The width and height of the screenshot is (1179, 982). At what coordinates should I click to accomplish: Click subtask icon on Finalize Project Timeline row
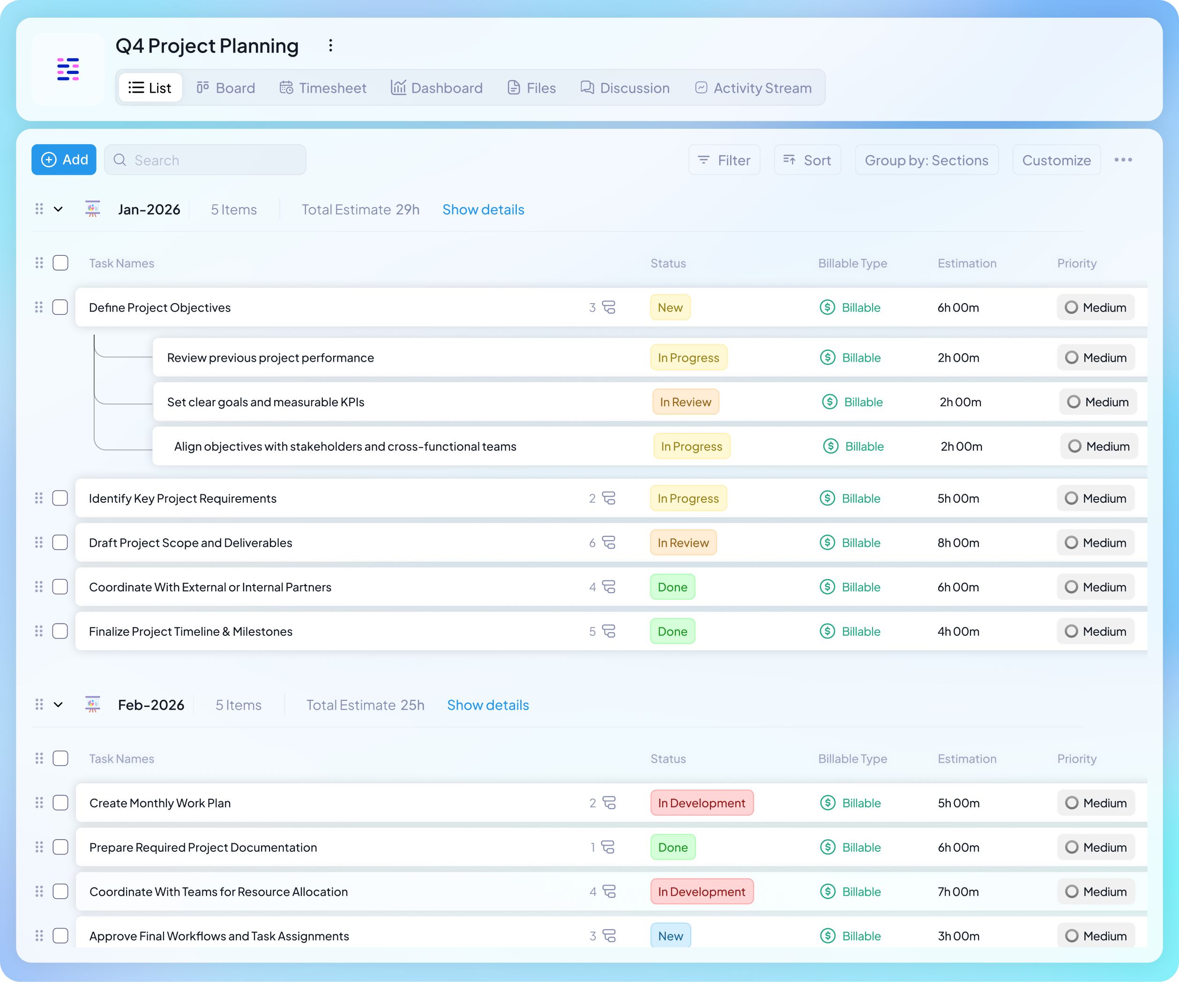[609, 631]
